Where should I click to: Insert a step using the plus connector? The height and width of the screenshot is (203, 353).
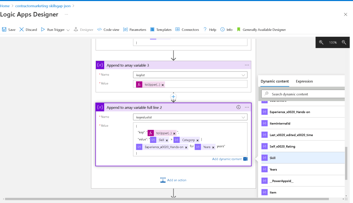point(173,97)
